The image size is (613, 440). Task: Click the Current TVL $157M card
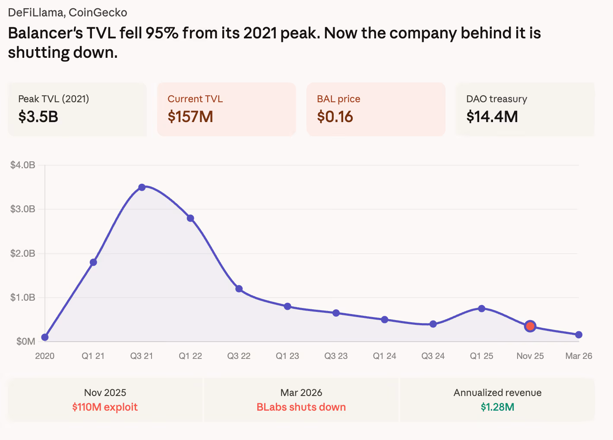tap(226, 110)
